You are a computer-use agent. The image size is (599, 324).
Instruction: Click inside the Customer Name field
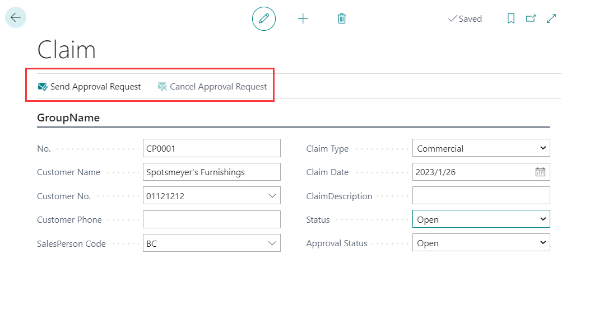pyautogui.click(x=211, y=172)
